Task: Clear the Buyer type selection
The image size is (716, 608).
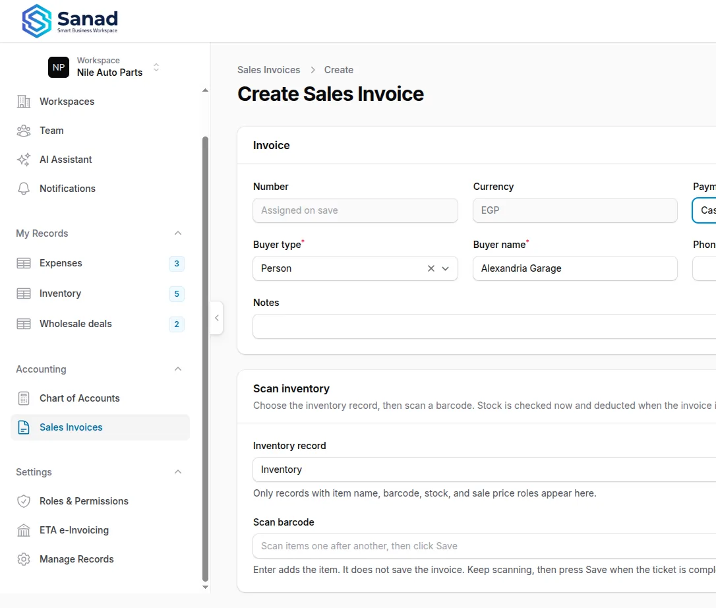Action: (431, 268)
